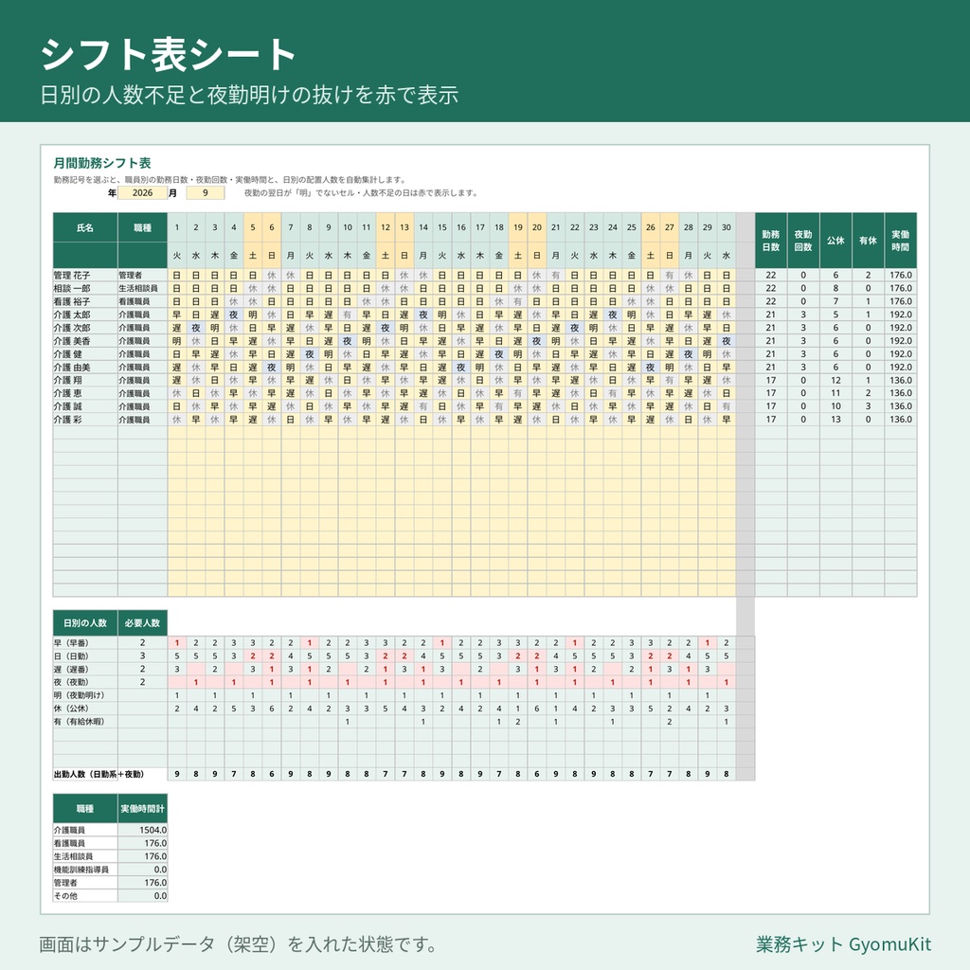This screenshot has width=970, height=970.
Task: Click the 日（日勤） row label
Action: click(x=85, y=656)
